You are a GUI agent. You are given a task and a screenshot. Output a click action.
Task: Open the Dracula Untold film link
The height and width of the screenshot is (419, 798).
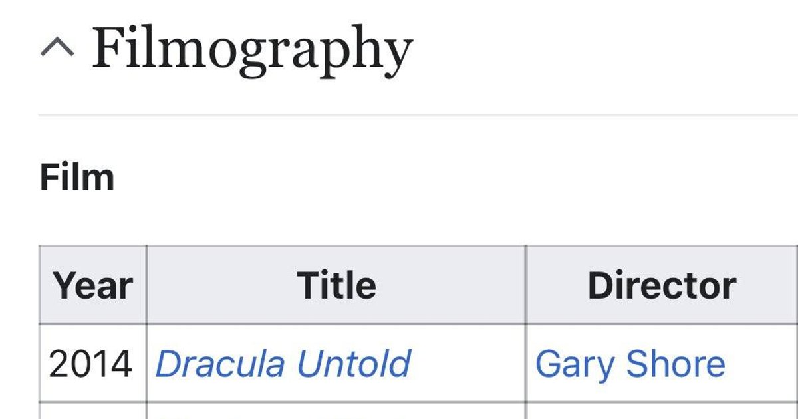(283, 364)
